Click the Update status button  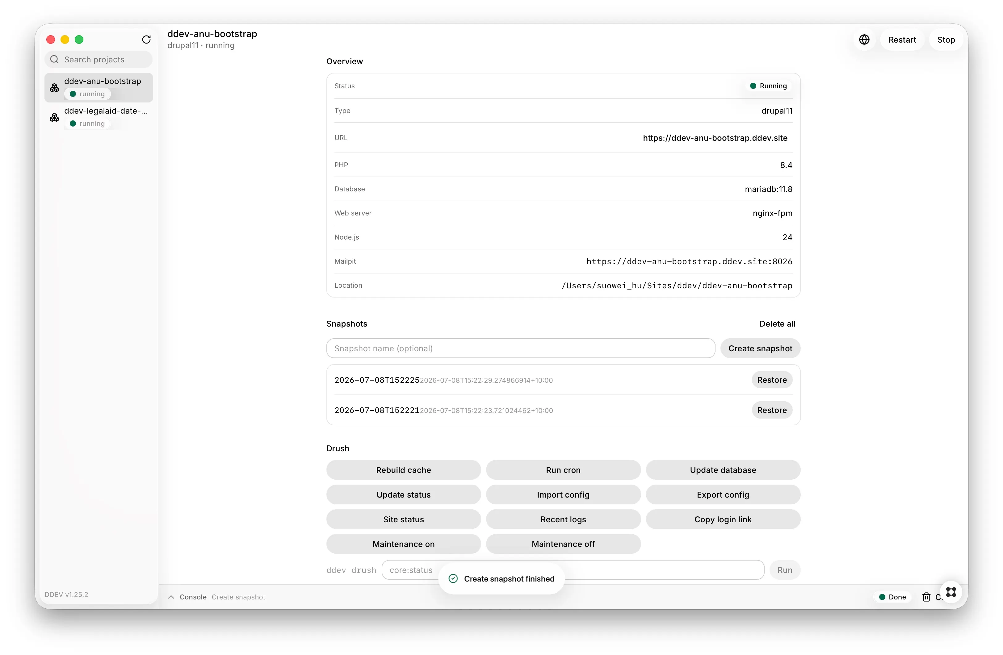pos(403,494)
